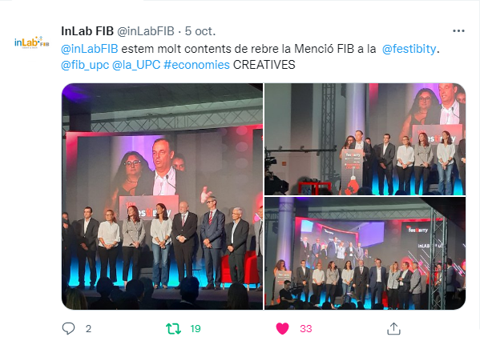This screenshot has height=349, width=480.
Task: Click the retweet count 19
Action: 196,329
